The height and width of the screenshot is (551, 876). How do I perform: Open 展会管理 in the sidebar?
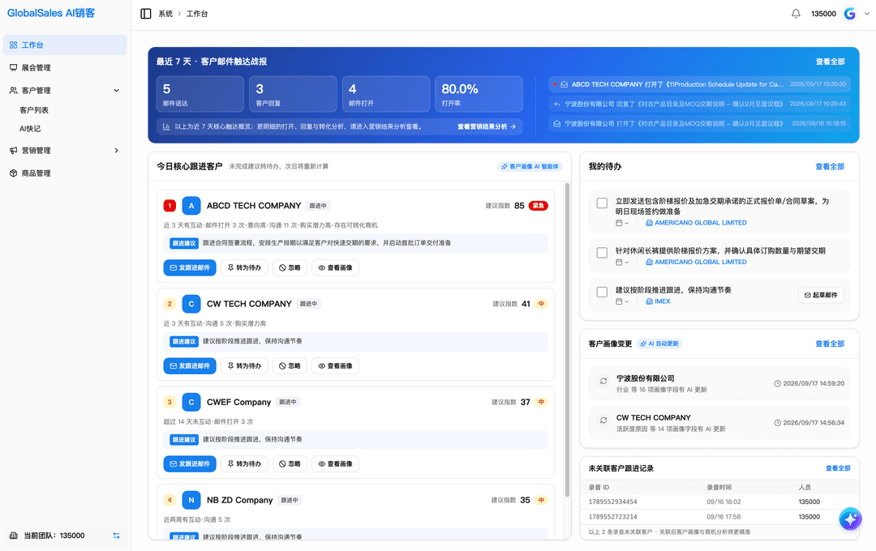[65, 67]
